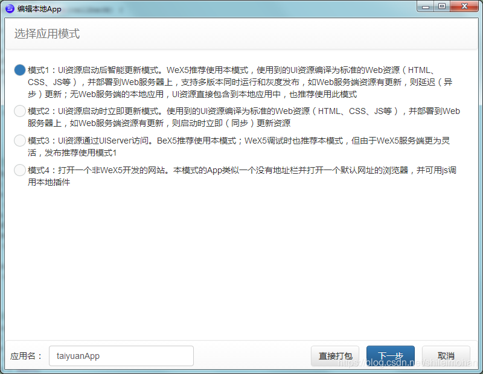483x374 pixels.
Task: Cancel the dialog with 取消
Action: pos(446,356)
